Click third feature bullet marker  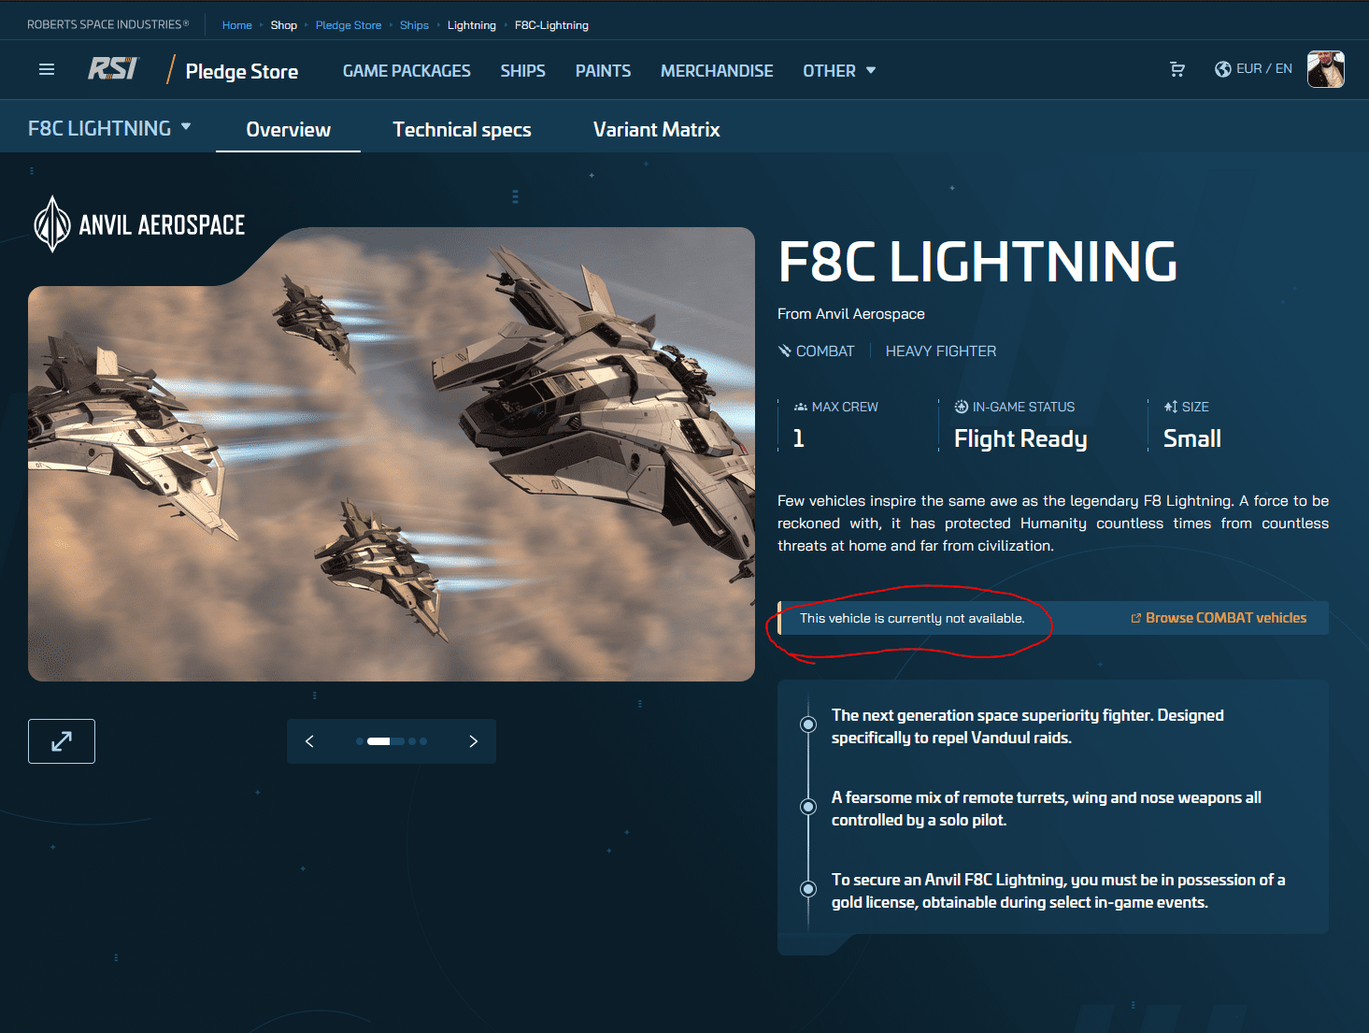tap(808, 889)
